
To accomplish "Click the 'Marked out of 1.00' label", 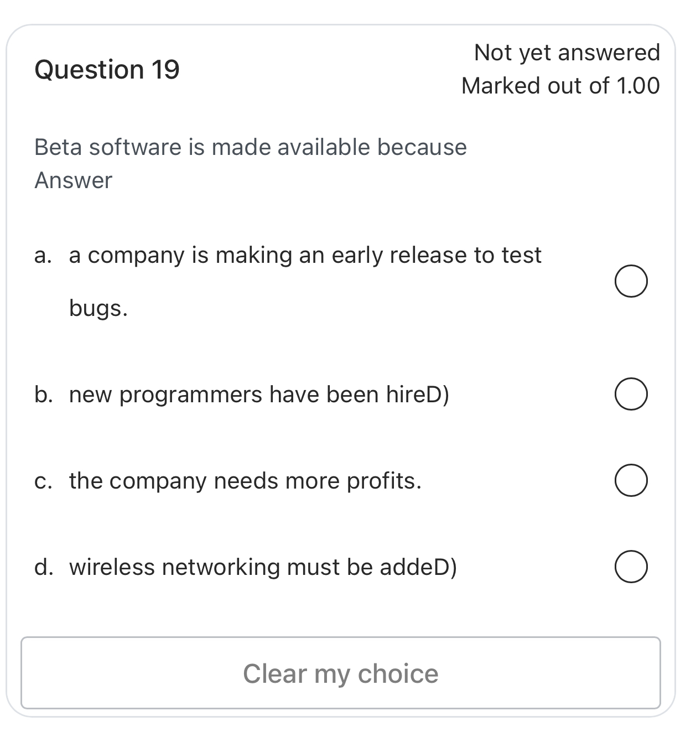I will coord(560,86).
